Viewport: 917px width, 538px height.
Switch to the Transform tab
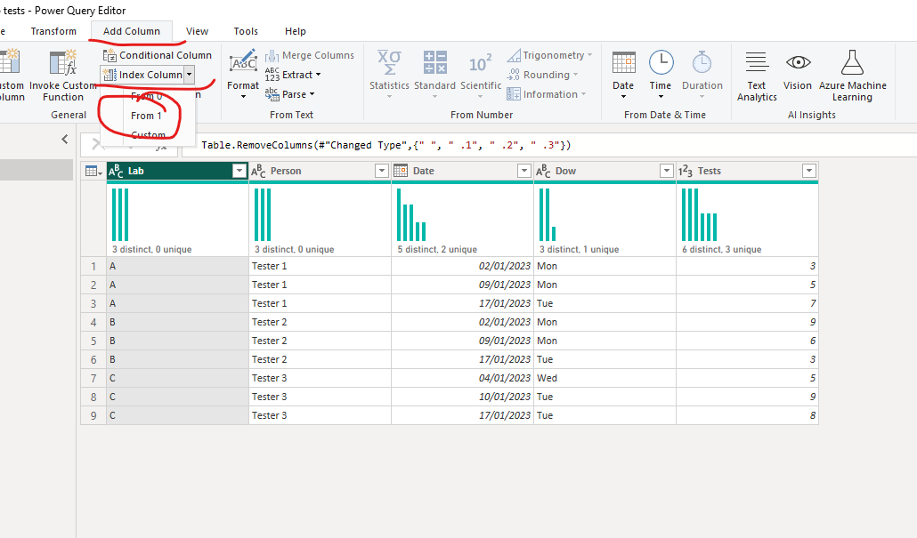pyautogui.click(x=53, y=31)
